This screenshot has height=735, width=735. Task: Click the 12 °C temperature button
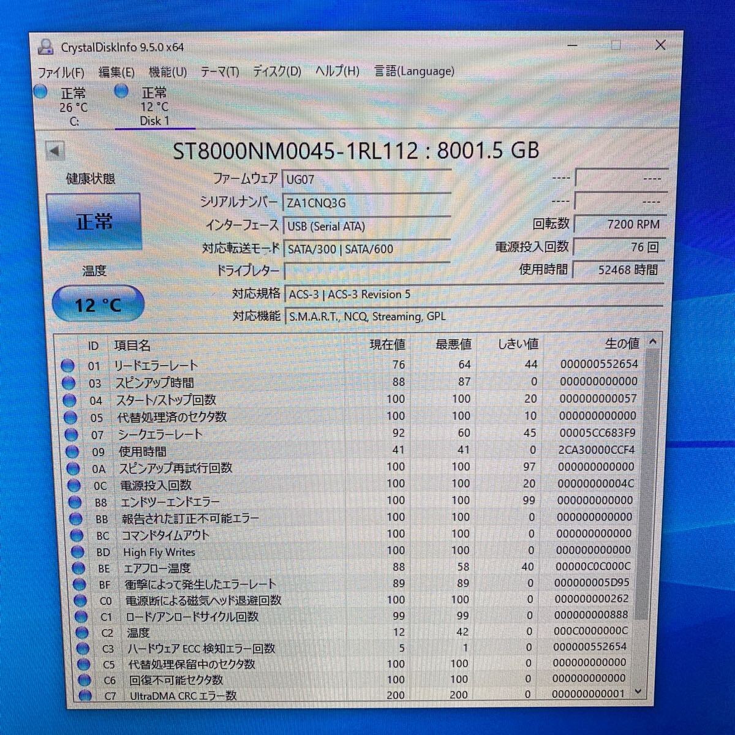[x=98, y=304]
